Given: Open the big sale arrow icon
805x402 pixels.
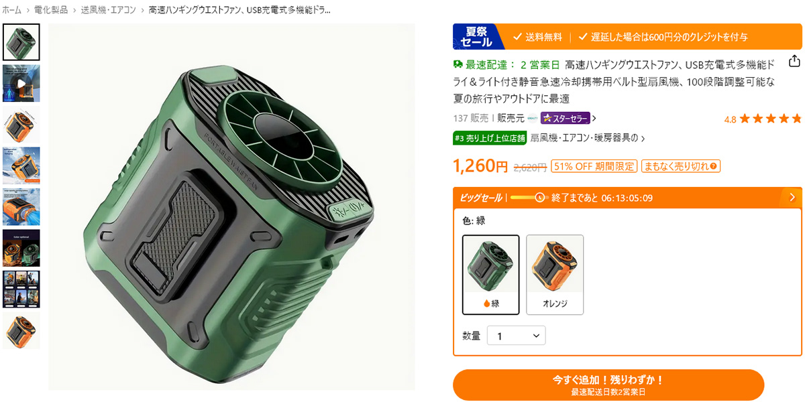Looking at the screenshot, I should 792,197.
